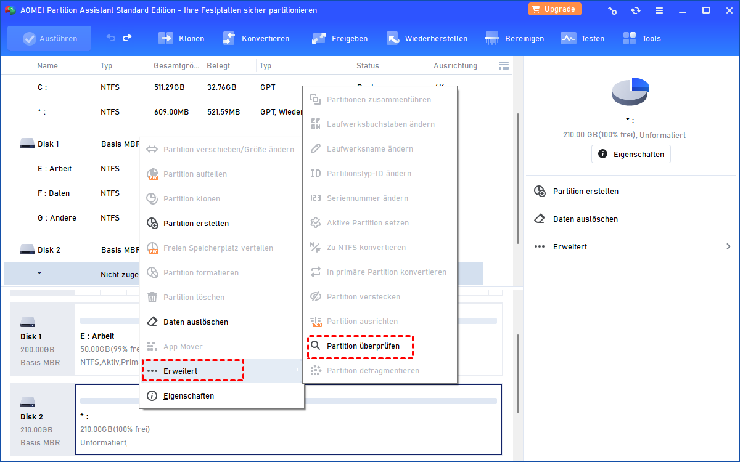This screenshot has height=462, width=740.
Task: Toggle the partition list view icon
Action: [503, 65]
